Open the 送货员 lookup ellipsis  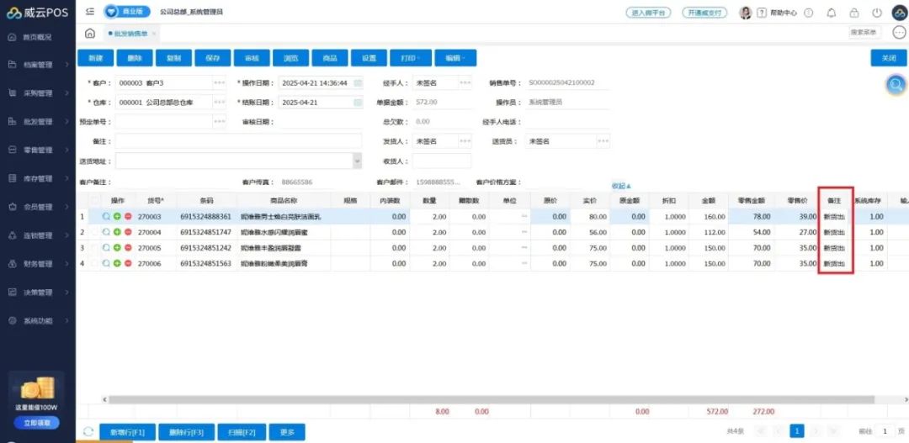[x=603, y=141]
